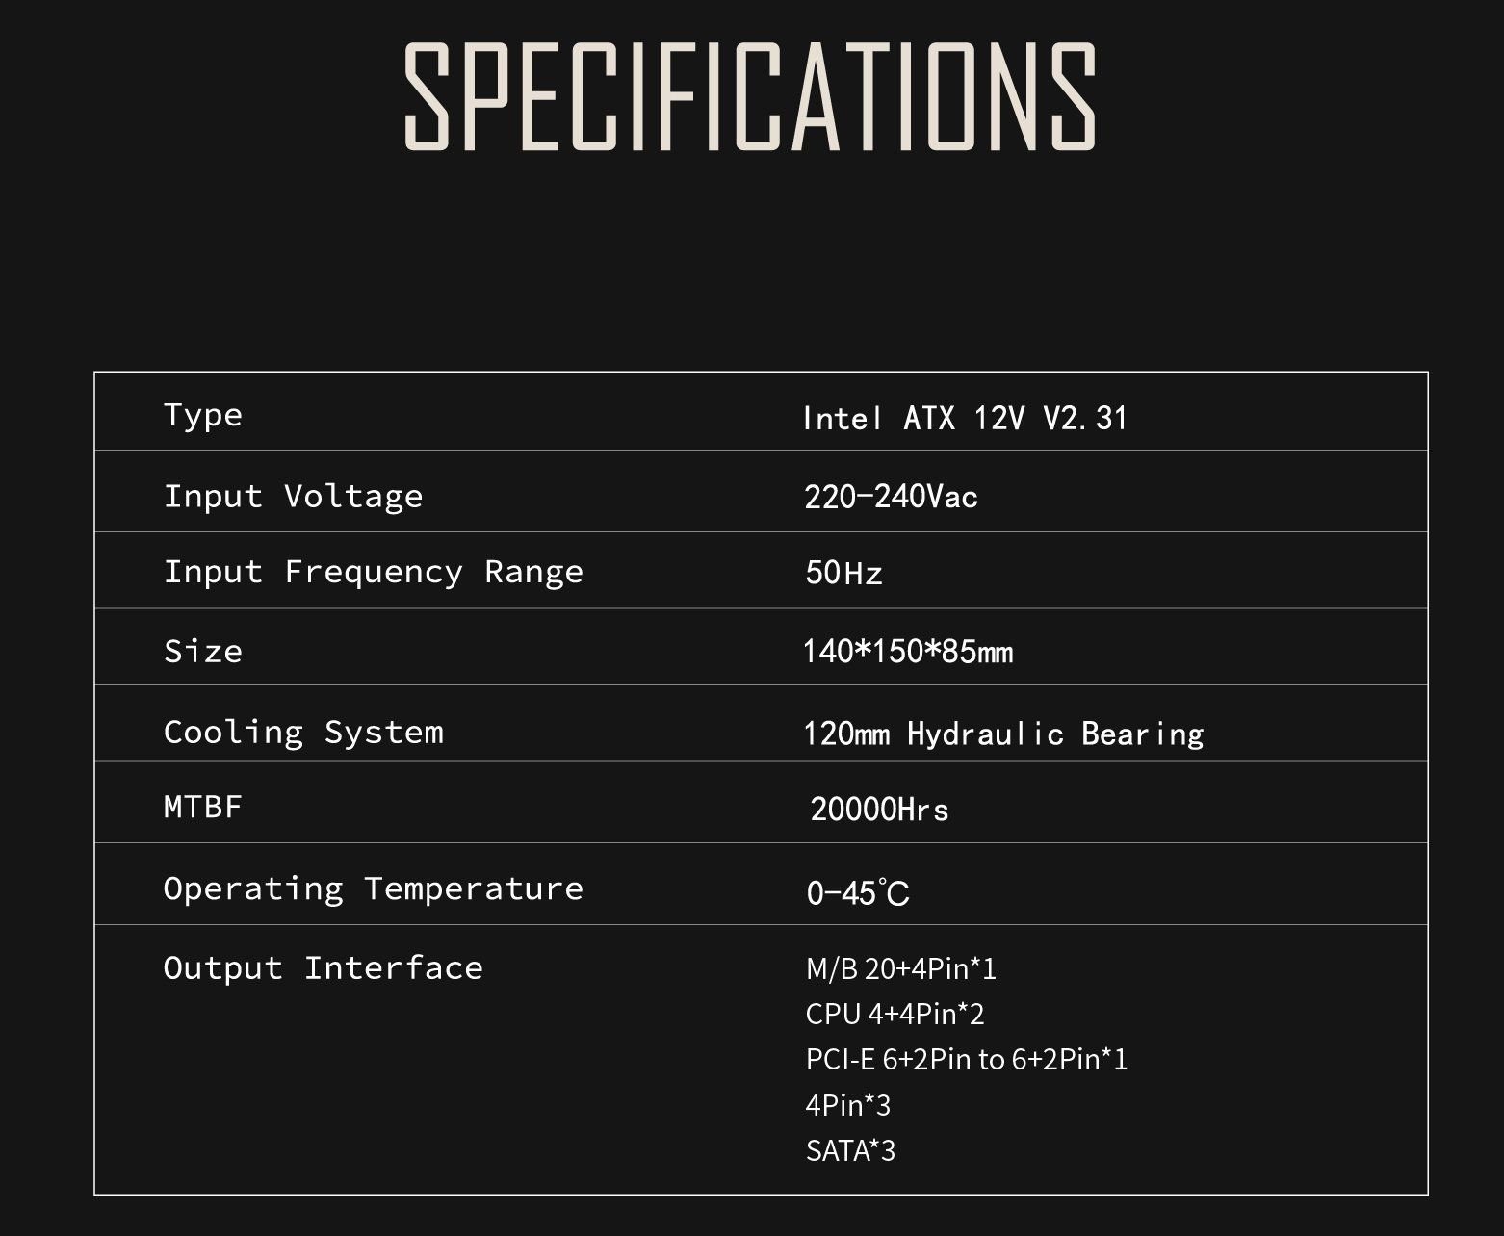Click the CPU 4+4Pin*2 entry
Screen dimensions: 1504x1236
[x=895, y=1014]
